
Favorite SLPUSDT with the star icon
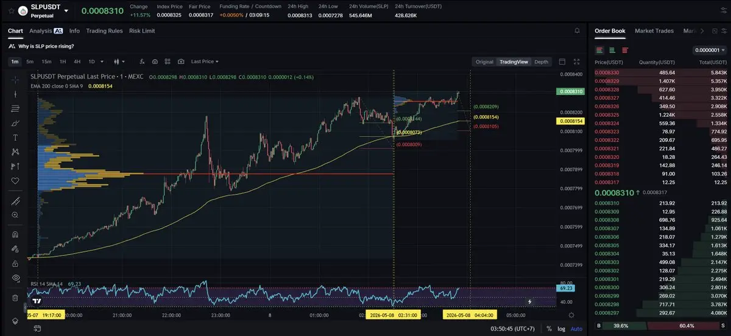tap(10, 10)
